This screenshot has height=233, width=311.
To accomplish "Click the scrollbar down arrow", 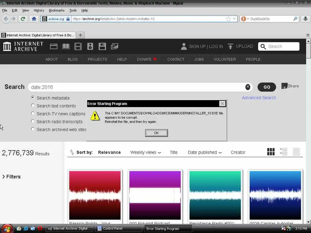I will tap(308, 222).
